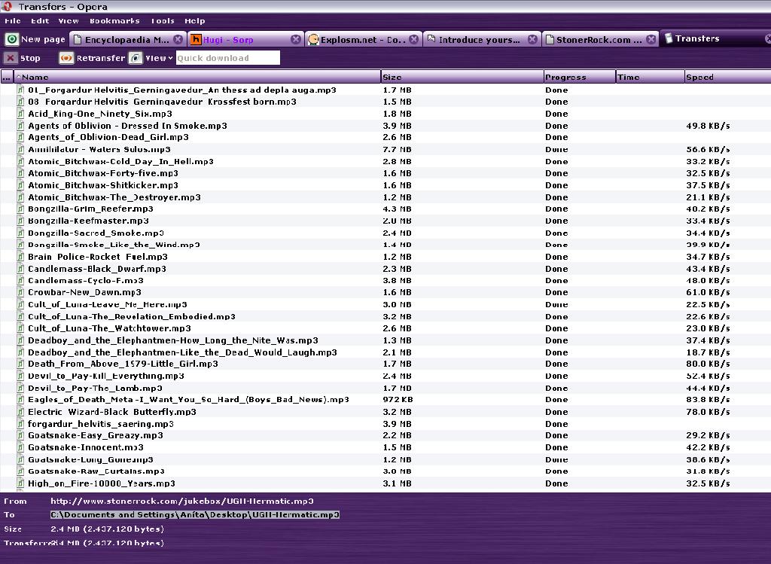Open the Bookmarks menu
771x564 pixels.
tap(114, 20)
